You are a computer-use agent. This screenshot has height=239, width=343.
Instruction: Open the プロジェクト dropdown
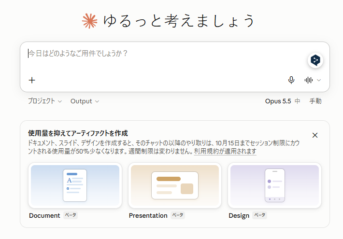point(45,101)
